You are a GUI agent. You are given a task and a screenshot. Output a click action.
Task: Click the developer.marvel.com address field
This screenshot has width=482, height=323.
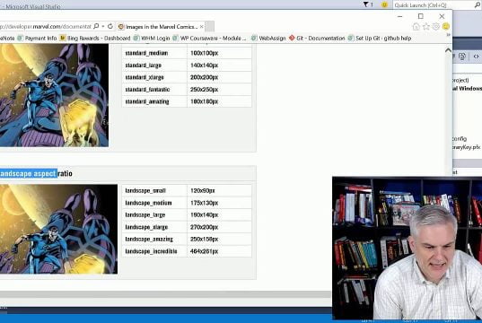coord(46,27)
